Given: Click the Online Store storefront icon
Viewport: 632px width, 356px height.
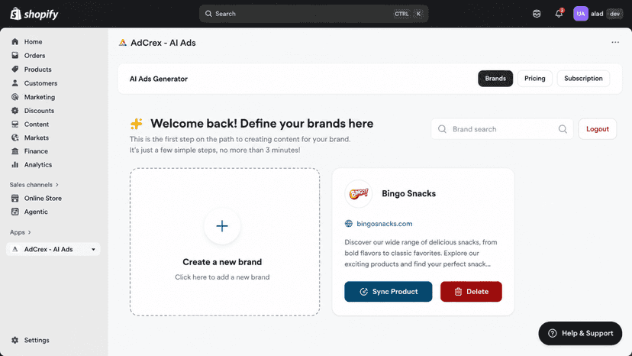Looking at the screenshot, I should tap(15, 198).
